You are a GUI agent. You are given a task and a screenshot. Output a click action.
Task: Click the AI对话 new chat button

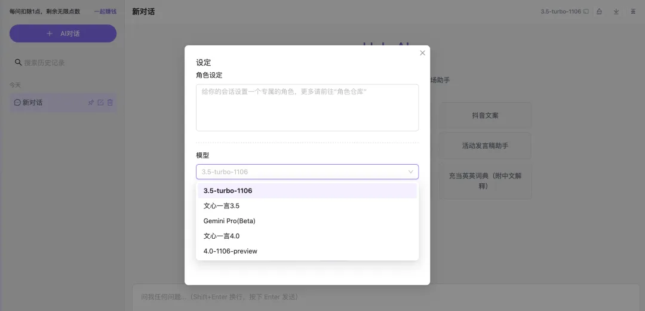pos(63,33)
